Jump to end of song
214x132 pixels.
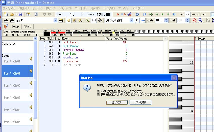pos(174,14)
